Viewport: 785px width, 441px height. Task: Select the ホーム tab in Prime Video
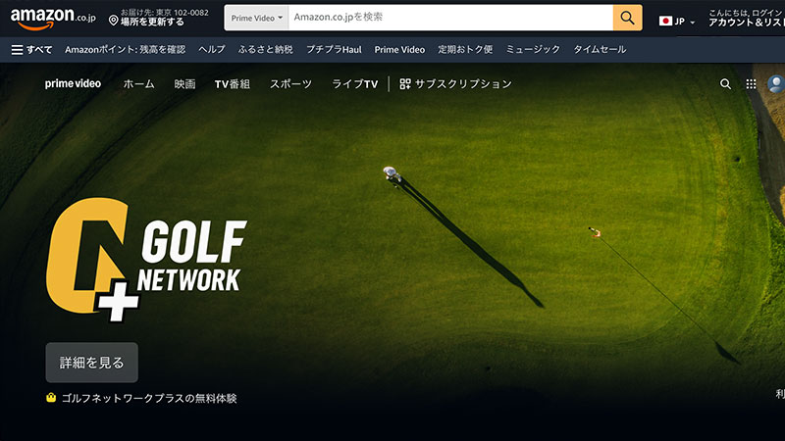tap(138, 84)
